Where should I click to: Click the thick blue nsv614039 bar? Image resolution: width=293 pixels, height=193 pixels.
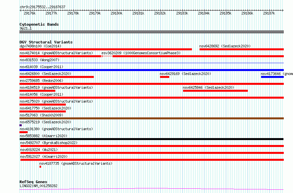pos(151,70)
